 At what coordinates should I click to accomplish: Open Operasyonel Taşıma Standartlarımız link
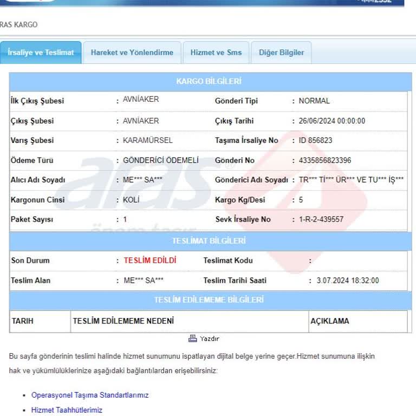click(x=90, y=395)
